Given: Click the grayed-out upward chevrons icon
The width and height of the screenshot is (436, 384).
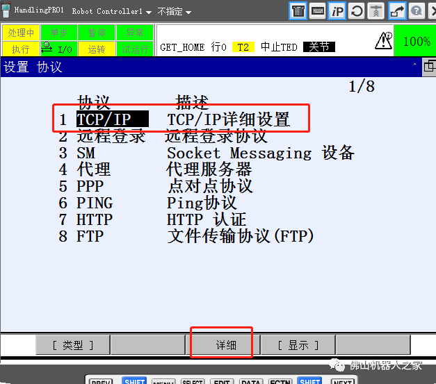Looking at the screenshot, I should 376,11.
